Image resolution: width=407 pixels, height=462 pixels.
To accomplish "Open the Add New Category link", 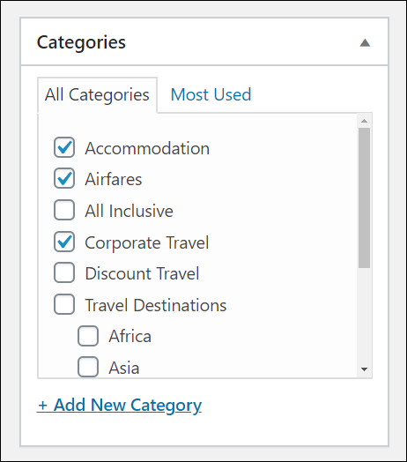I will click(x=119, y=406).
